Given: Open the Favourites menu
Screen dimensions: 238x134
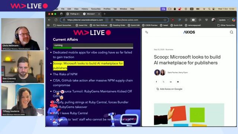Looking at the screenshot, I should [x=96, y=9].
